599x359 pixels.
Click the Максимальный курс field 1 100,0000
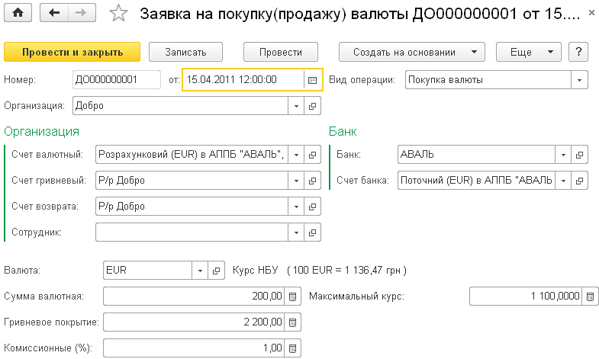coord(526,296)
